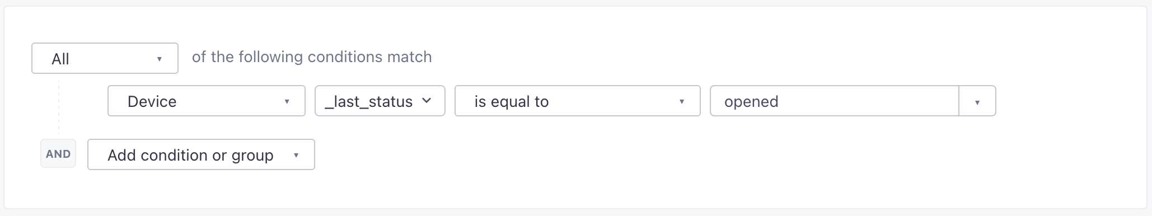The image size is (1152, 216).
Task: Click 'of the following conditions match' text
Action: (x=312, y=57)
